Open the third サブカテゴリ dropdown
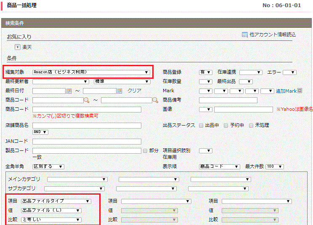 point(218,189)
